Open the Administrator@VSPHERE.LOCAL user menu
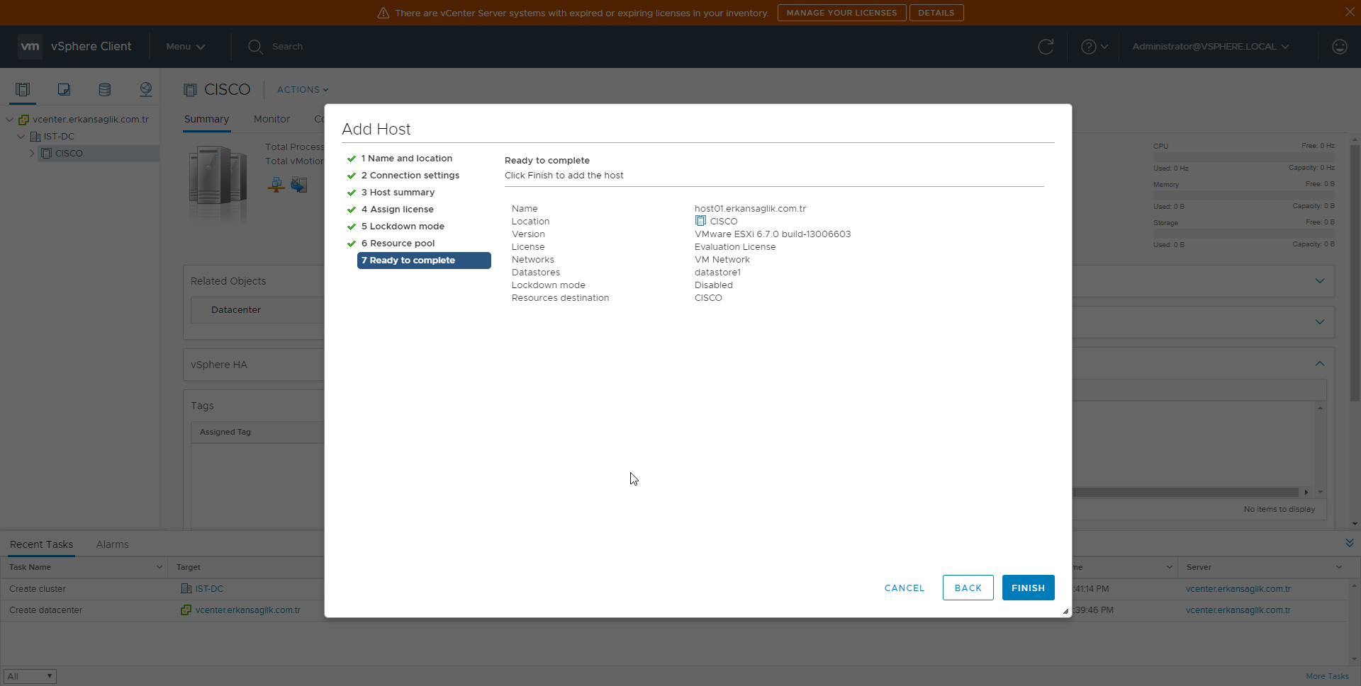The height and width of the screenshot is (686, 1361). click(x=1211, y=47)
